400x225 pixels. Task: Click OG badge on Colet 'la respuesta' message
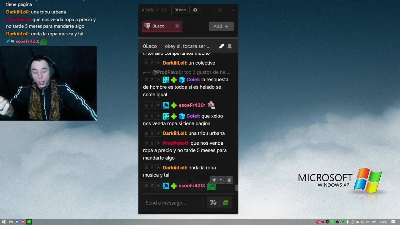[166, 80]
